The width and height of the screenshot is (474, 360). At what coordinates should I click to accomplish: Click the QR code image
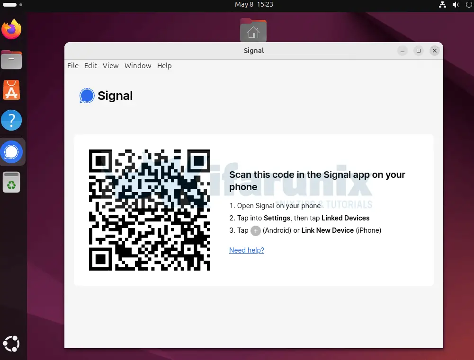pos(150,210)
